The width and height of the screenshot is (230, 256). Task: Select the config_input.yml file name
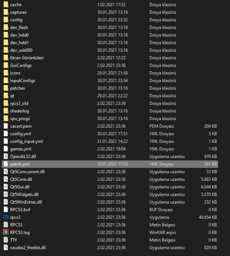pyautogui.click(x=26, y=141)
